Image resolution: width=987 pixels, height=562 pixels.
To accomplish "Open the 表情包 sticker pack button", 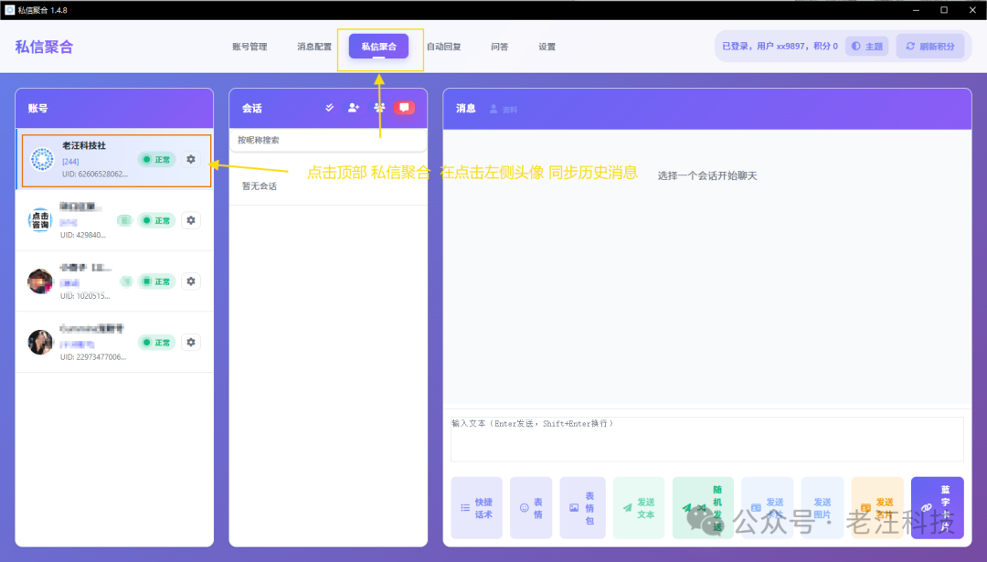I will click(582, 508).
